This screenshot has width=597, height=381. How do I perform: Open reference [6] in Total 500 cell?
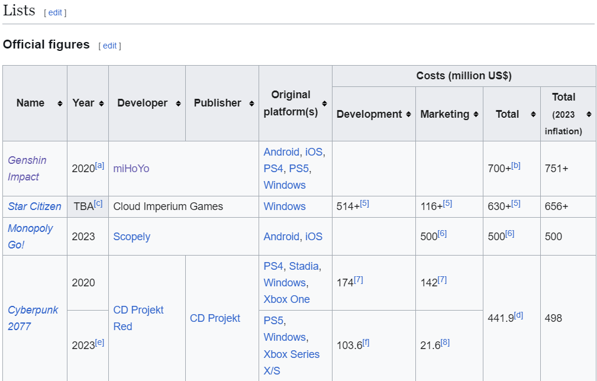point(509,233)
